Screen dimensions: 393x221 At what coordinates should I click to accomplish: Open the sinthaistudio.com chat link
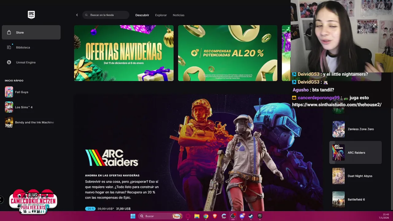click(x=337, y=105)
